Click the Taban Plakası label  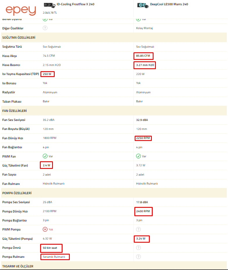click(x=12, y=102)
